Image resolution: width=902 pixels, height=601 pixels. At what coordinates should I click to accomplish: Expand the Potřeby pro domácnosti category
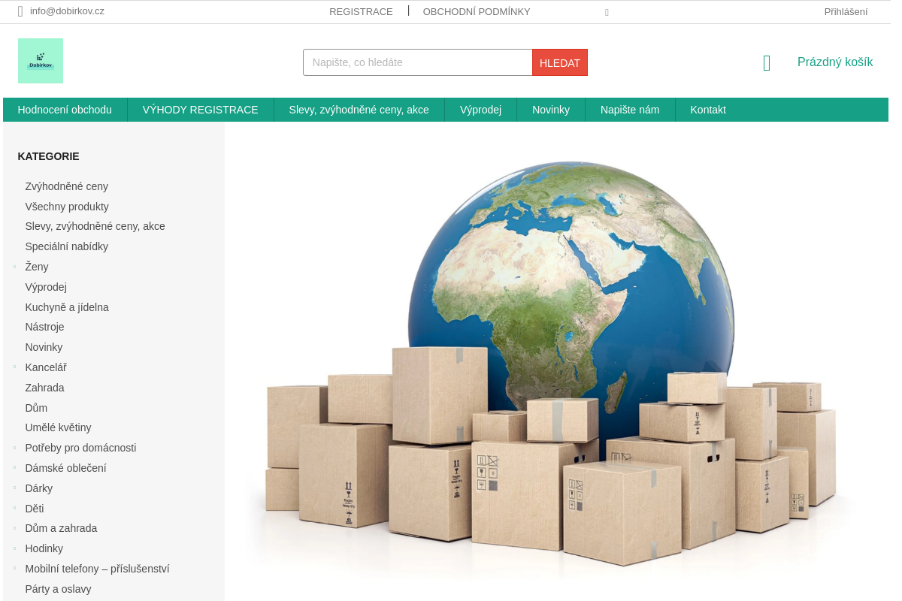point(14,448)
